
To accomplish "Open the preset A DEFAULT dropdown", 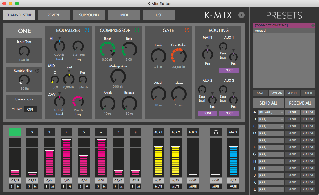I will click(271, 112).
